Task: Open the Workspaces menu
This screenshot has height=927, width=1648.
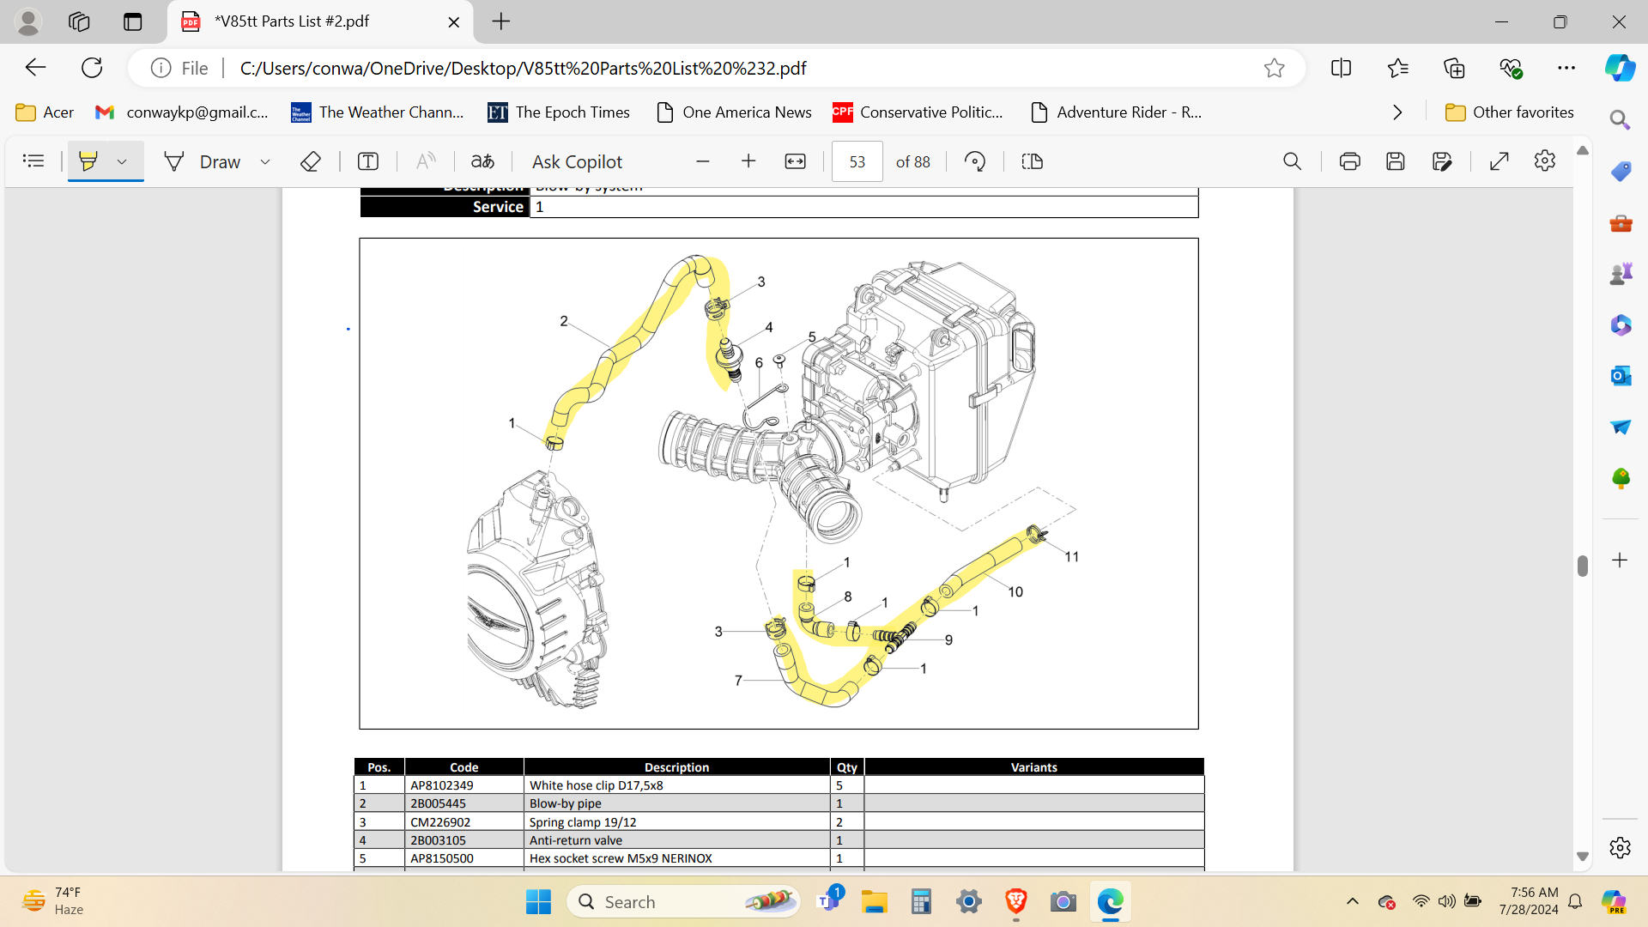Action: click(x=79, y=21)
